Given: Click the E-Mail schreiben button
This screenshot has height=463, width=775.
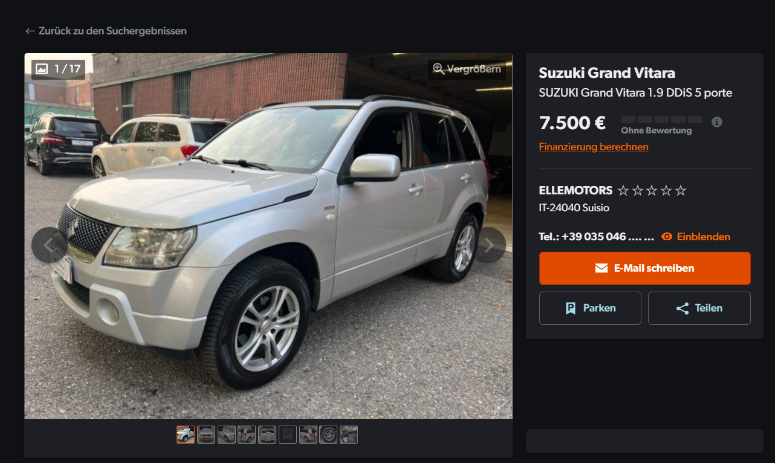Looking at the screenshot, I should (x=645, y=268).
